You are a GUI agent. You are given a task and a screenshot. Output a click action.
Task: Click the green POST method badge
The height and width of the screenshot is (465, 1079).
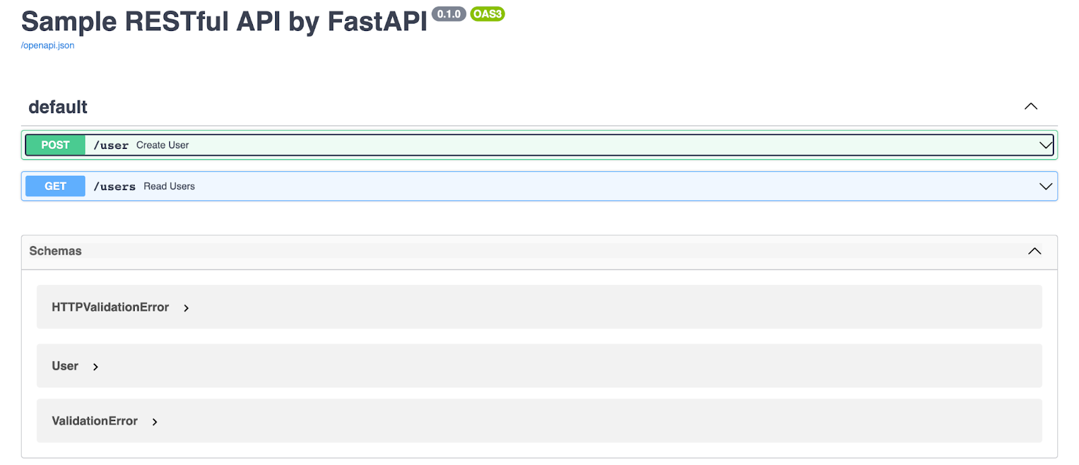(x=55, y=145)
